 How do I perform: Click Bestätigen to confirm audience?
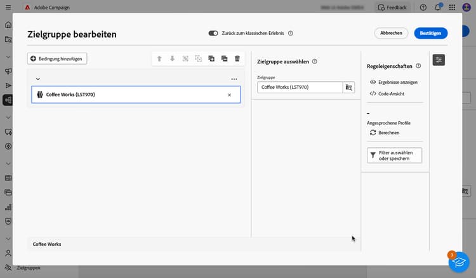pos(430,33)
